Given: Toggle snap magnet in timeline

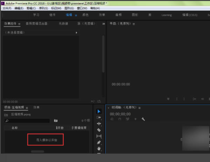Looking at the screenshot, I should 120,119.
